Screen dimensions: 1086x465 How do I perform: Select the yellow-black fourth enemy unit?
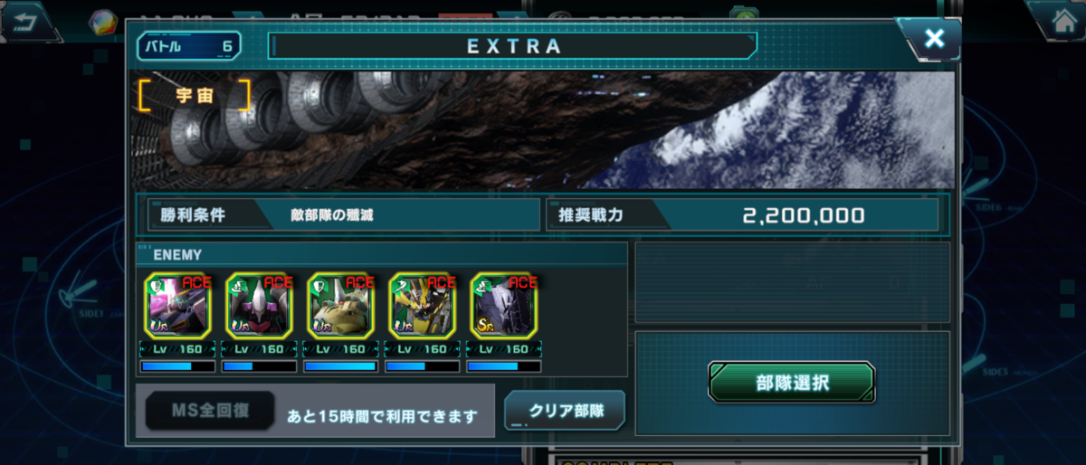[422, 306]
